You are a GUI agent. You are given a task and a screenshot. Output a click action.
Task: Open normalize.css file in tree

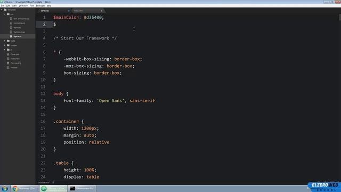coord(19,23)
